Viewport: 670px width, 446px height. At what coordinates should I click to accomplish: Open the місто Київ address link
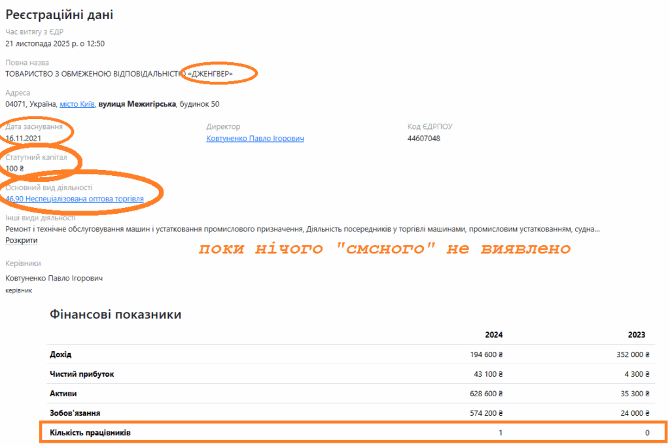(x=77, y=104)
